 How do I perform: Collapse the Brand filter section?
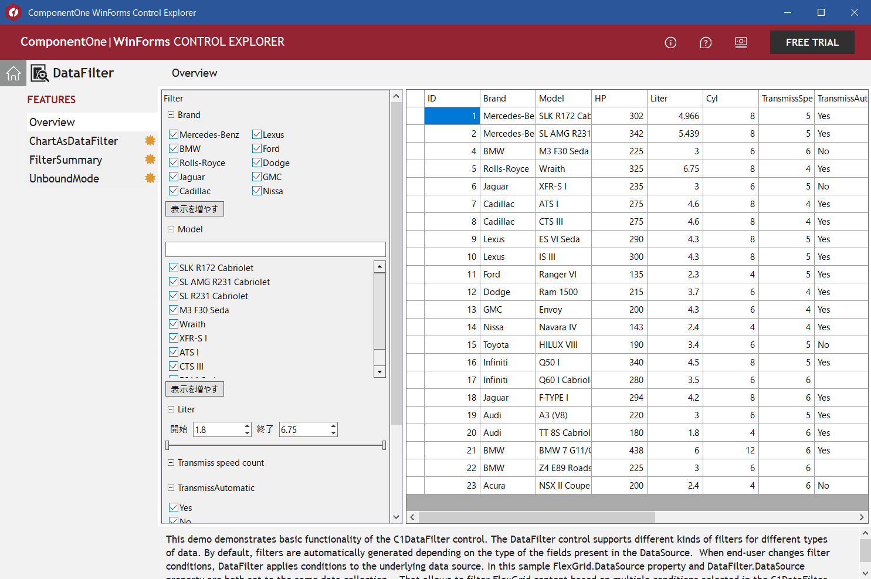(171, 115)
